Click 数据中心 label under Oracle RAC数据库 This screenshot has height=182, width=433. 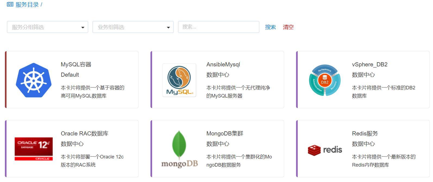[x=72, y=144]
